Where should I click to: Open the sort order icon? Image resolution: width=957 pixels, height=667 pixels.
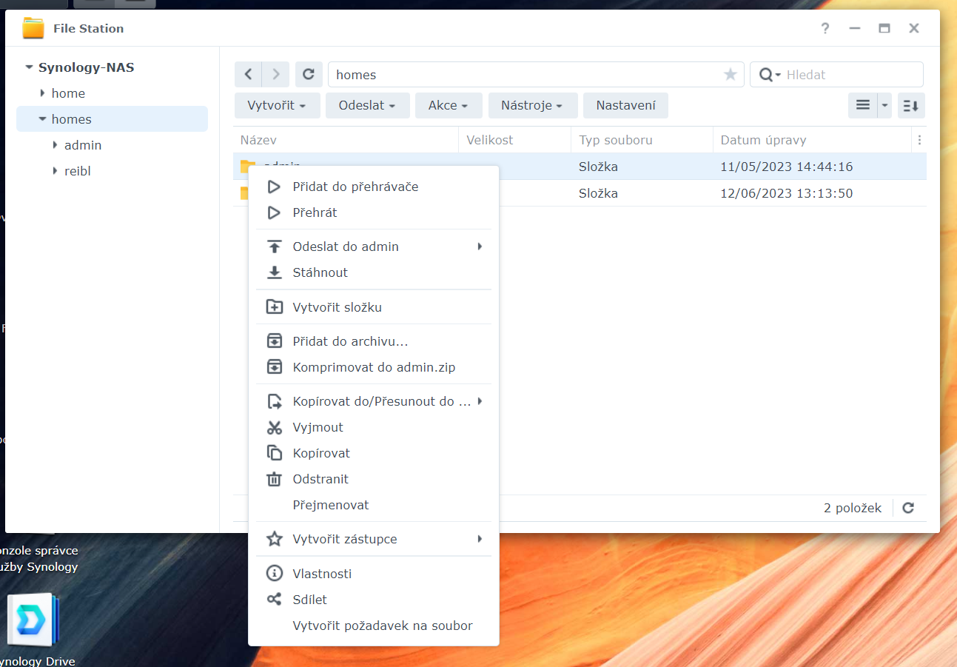coord(911,105)
